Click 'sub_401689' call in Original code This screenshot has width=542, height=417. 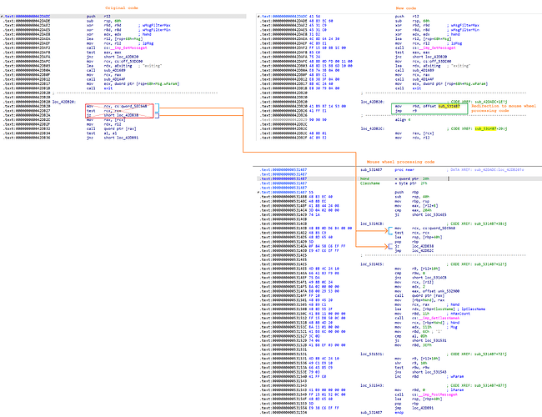pos(114,70)
